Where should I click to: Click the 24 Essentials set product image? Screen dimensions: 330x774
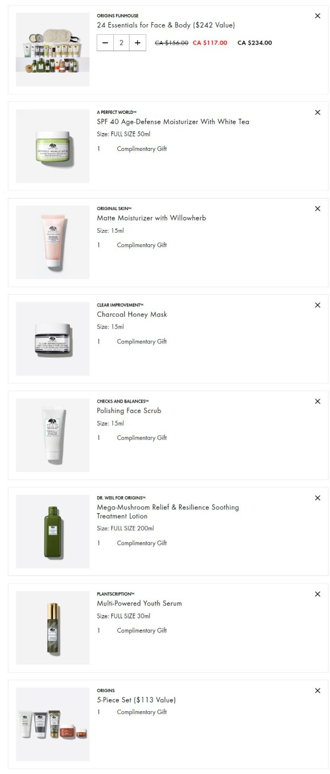(53, 50)
